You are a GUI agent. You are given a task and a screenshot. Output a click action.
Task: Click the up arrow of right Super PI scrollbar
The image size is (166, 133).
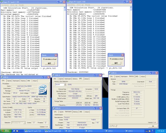pos(131,7)
